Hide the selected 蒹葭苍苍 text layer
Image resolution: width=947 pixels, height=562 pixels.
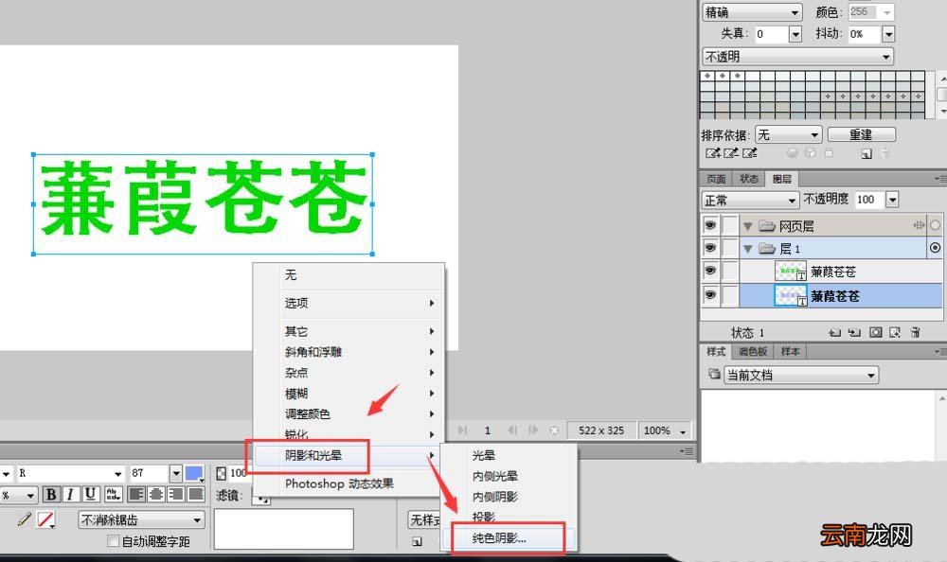[710, 294]
